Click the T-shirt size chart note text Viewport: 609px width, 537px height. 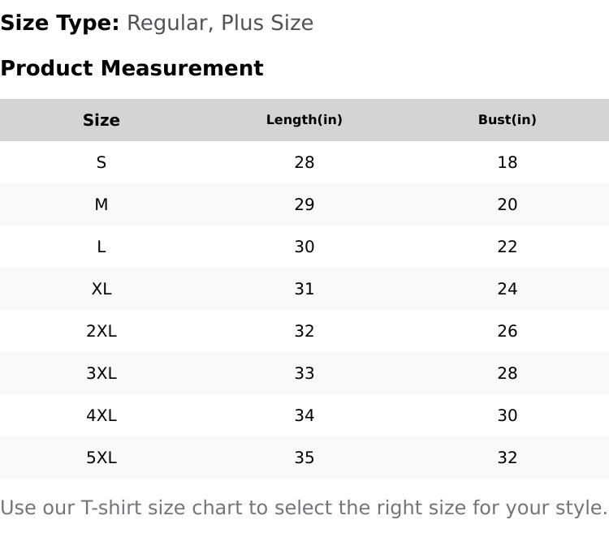coord(304,508)
